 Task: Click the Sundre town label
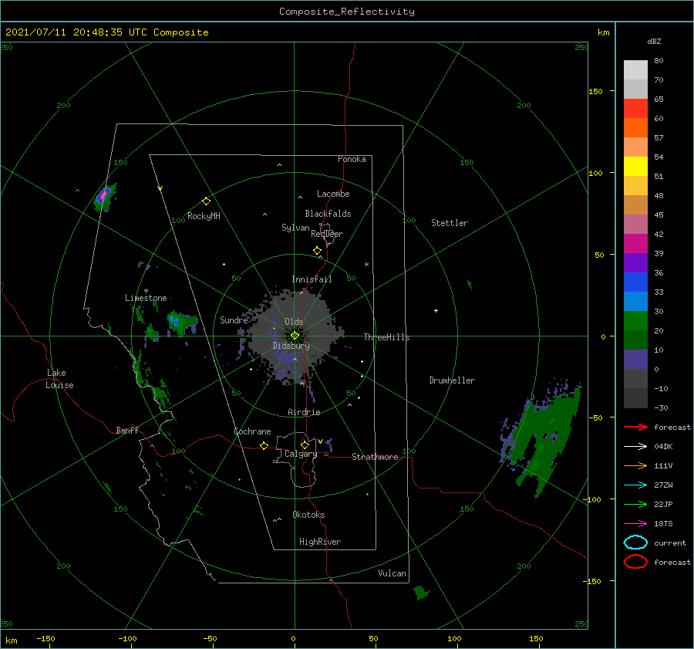point(234,320)
